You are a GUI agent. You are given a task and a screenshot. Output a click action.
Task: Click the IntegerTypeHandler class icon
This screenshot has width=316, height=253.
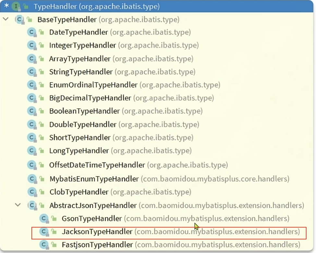click(x=32, y=45)
